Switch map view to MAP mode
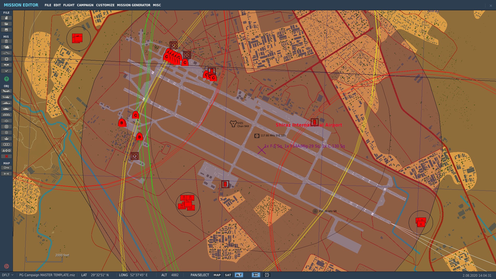This screenshot has height=279, width=496. coord(217,275)
